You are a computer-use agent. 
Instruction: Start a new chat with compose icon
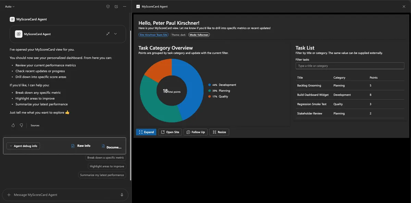[116, 6]
